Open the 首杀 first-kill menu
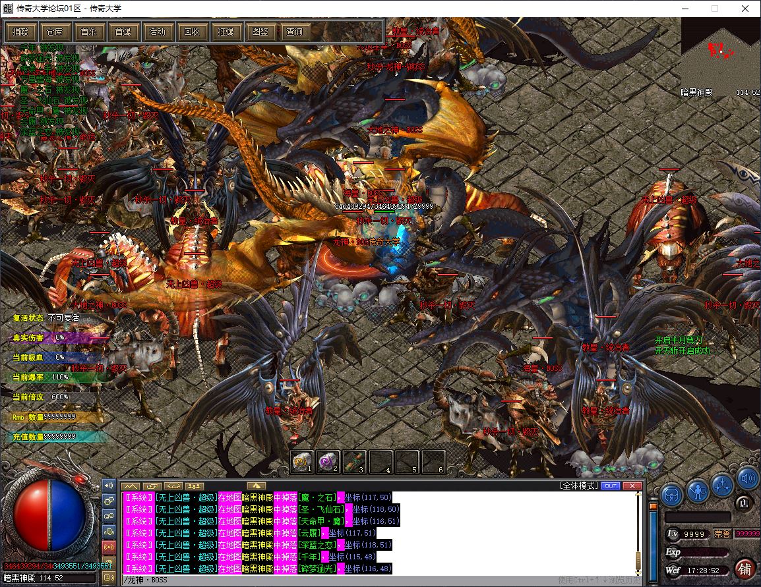Image resolution: width=761 pixels, height=587 pixels. (x=89, y=32)
